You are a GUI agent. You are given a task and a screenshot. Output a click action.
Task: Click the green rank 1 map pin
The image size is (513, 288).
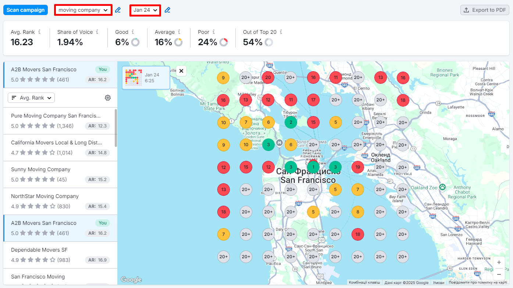coord(313,167)
